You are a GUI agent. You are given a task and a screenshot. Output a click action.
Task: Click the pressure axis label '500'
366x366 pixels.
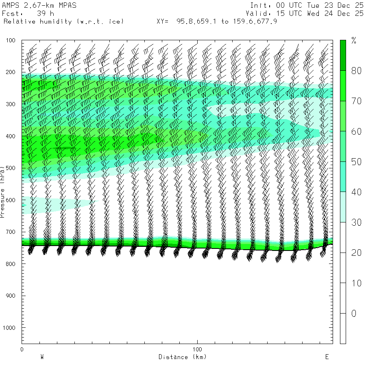11,168
